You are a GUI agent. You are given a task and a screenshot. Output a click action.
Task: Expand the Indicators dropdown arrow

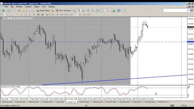pos(115,11)
